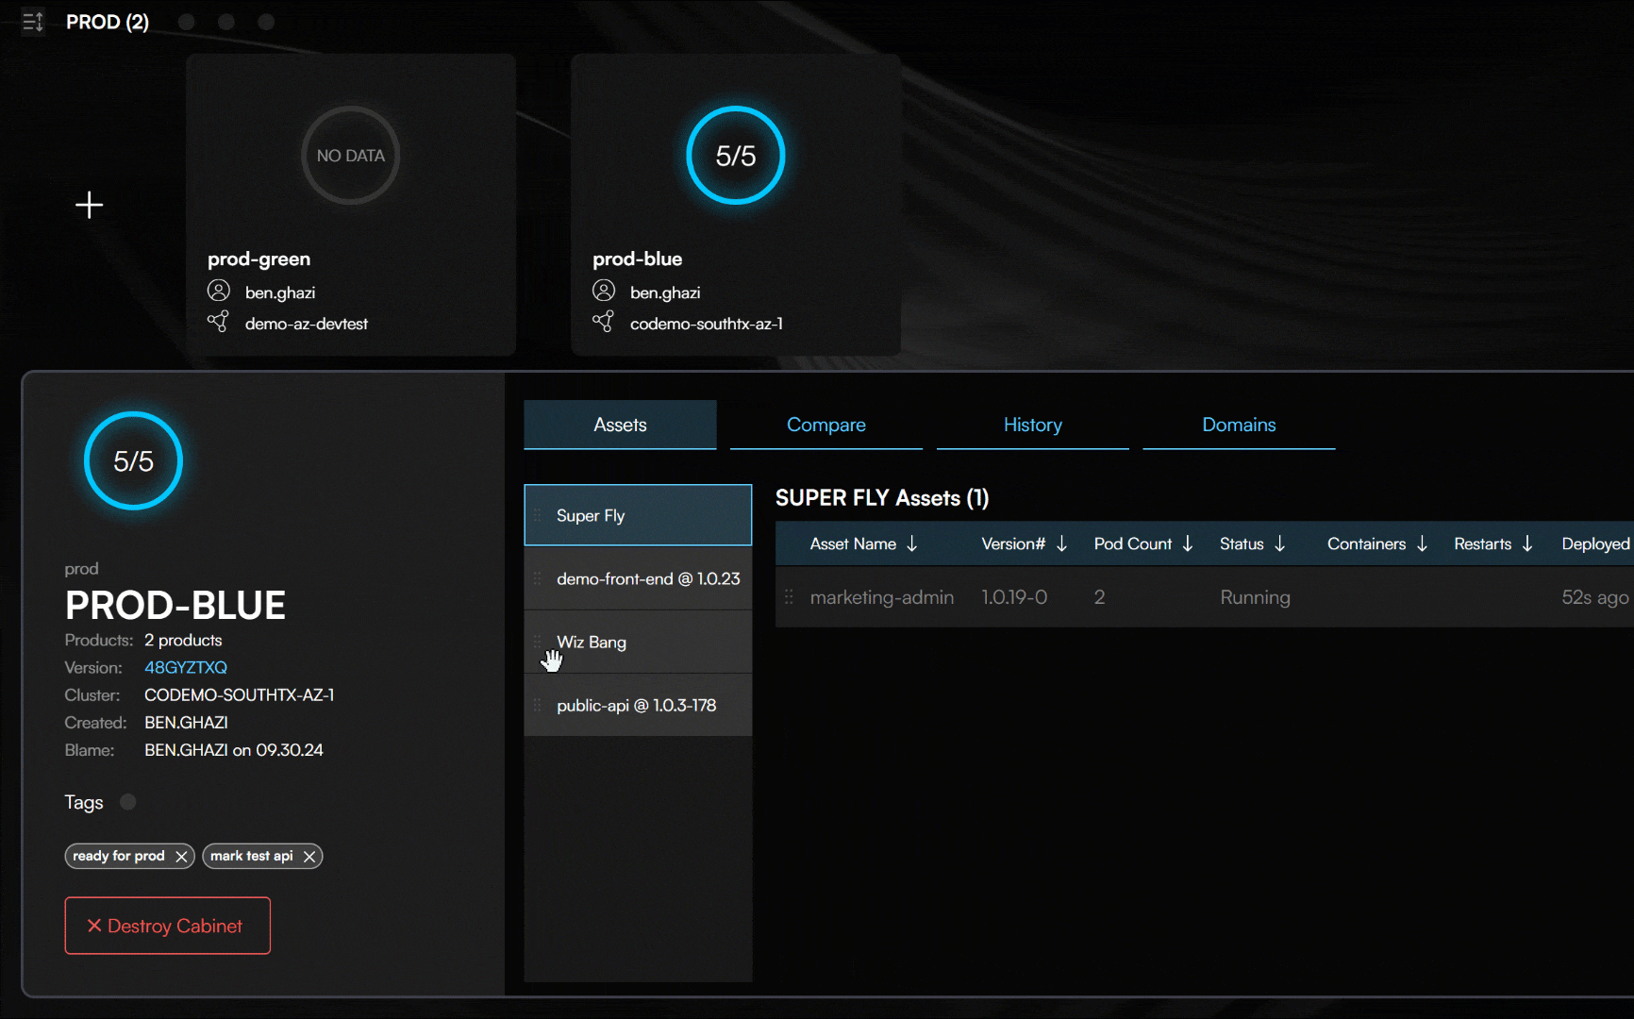The image size is (1634, 1019).
Task: Click the 5/5 ring on prod-blue card
Action: [x=736, y=156]
